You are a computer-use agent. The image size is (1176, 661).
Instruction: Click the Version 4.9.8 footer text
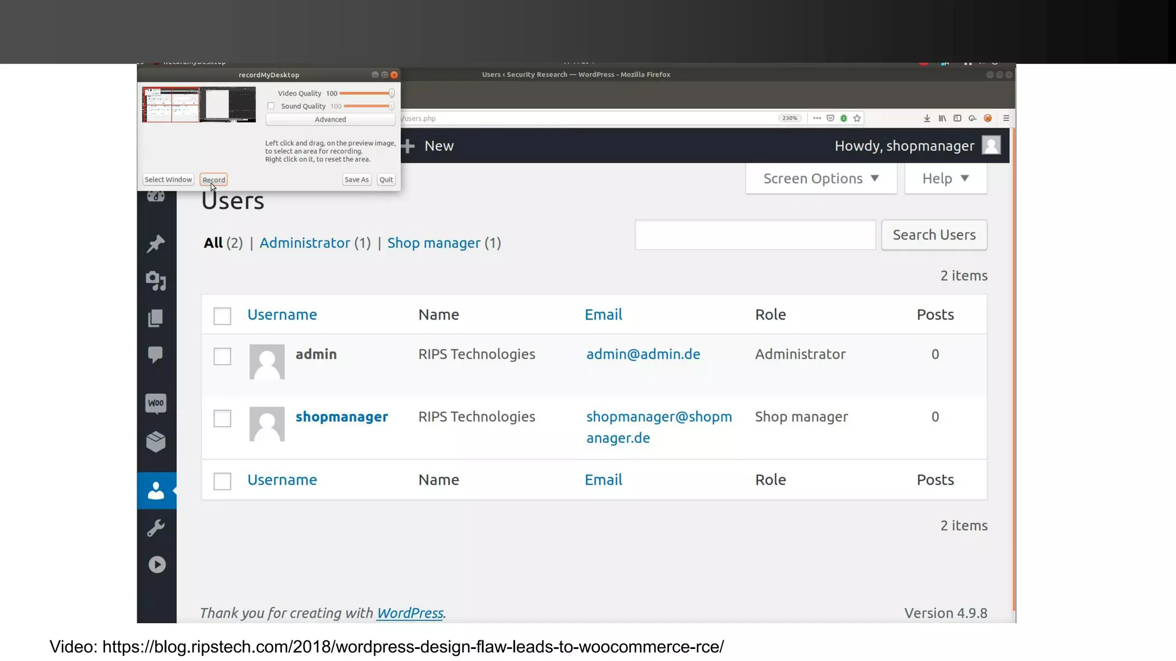[946, 613]
